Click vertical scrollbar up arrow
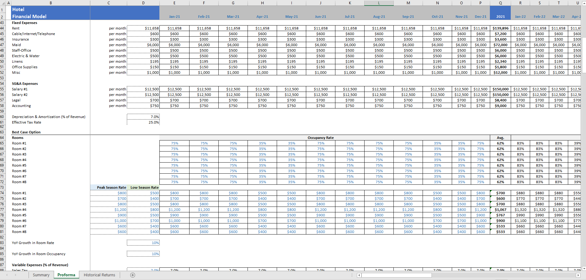The height and width of the screenshot is (280, 586). coord(584,3)
